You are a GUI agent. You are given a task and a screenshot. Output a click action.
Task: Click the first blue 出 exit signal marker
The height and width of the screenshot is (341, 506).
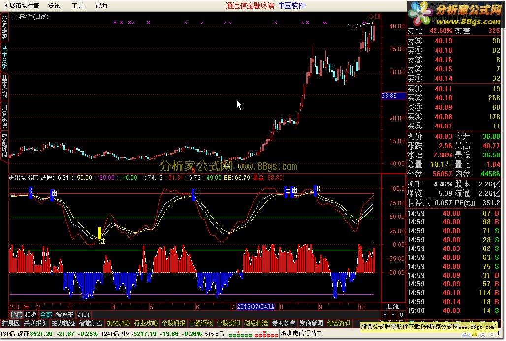point(32,192)
